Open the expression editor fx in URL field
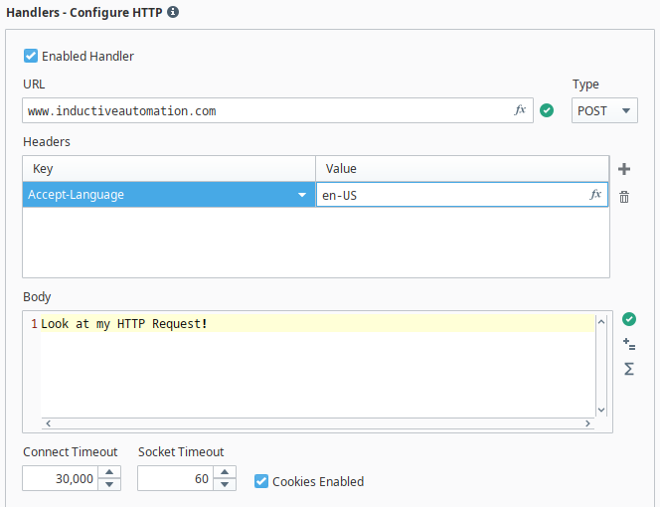 pos(520,110)
